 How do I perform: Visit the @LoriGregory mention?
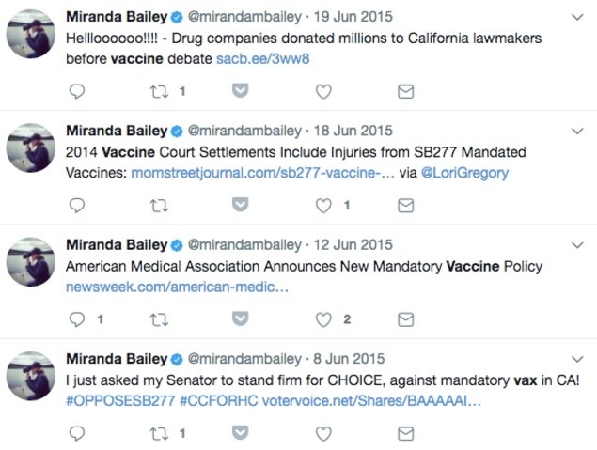point(464,173)
